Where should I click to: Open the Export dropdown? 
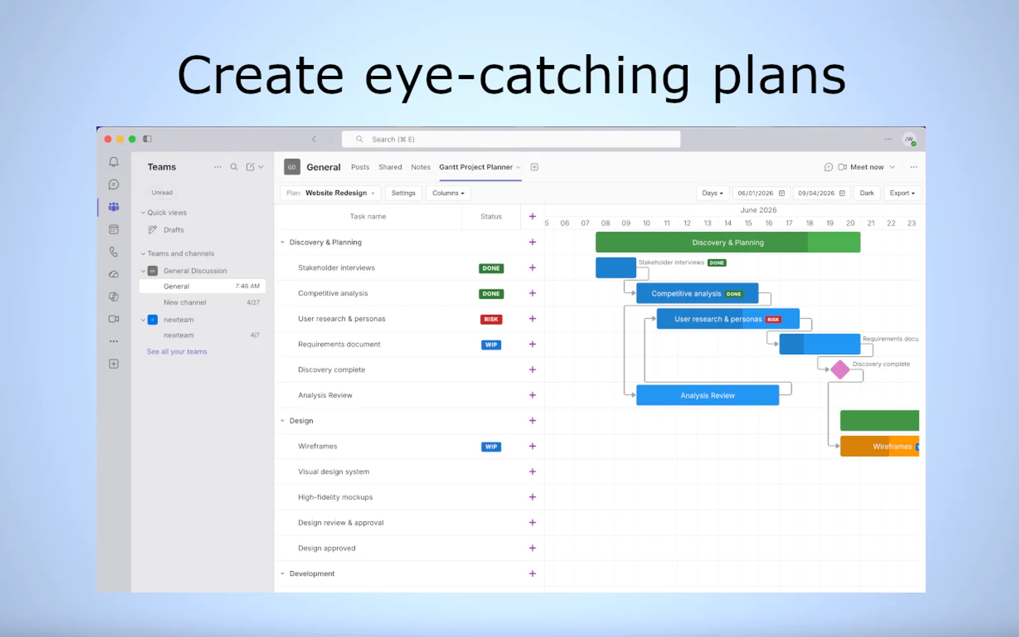[x=902, y=193]
